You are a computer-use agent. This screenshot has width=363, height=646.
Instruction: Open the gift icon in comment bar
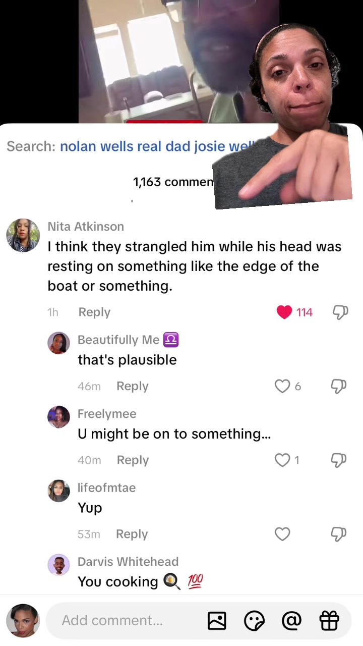point(329,620)
